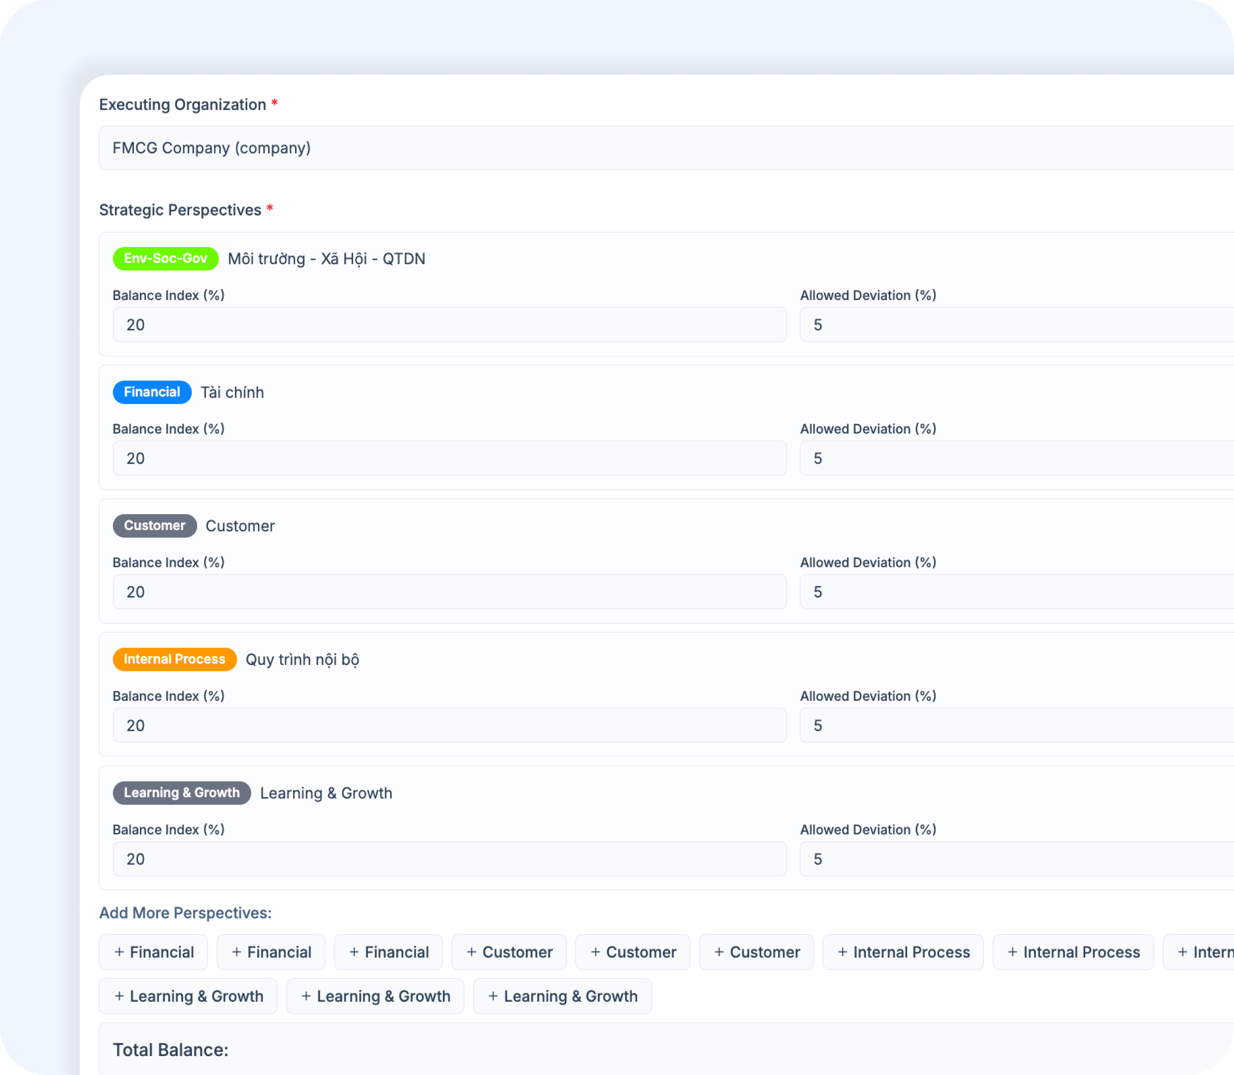
Task: Click the green Env-Soc-Gov badge
Action: 166,259
